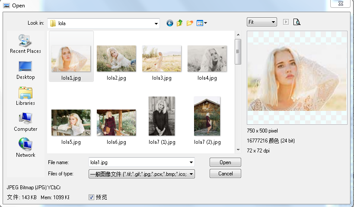Viewport: 354px width, 207px height.
Task: Click the Cancel button
Action: [225, 174]
